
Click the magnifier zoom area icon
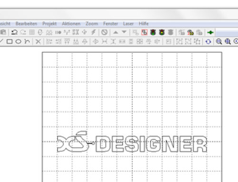coord(219,42)
